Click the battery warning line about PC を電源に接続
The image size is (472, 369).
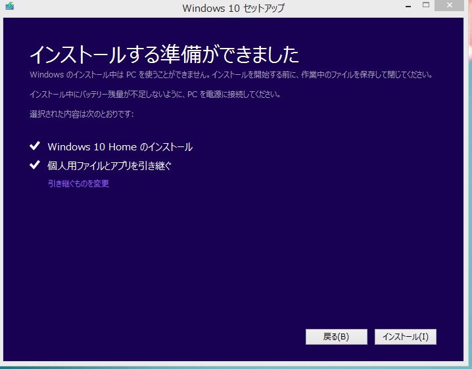[x=155, y=95]
